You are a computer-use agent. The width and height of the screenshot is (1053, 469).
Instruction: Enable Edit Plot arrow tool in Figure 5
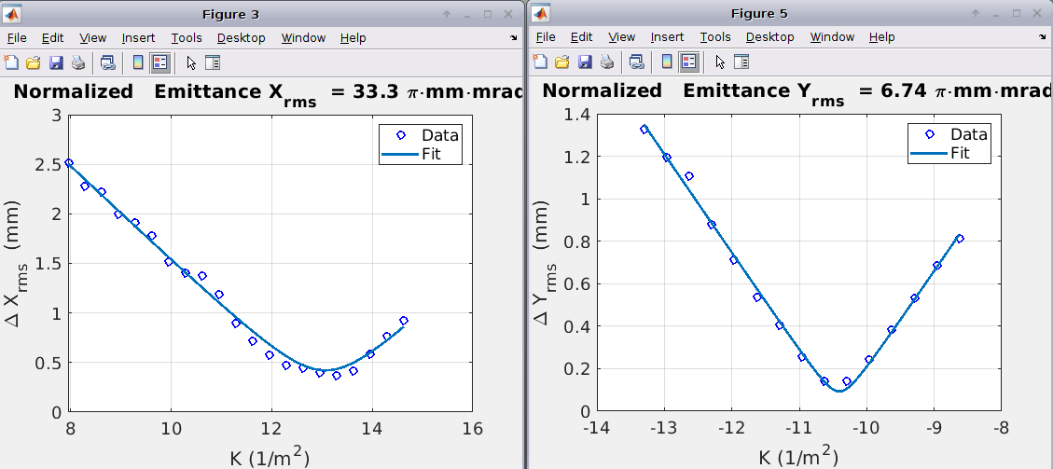[719, 62]
